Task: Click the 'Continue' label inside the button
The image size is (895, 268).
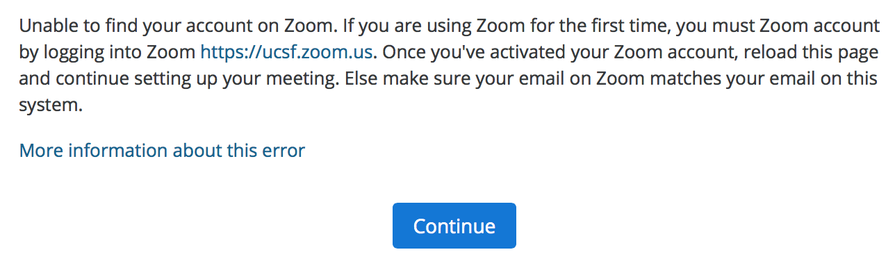Action: click(x=454, y=226)
